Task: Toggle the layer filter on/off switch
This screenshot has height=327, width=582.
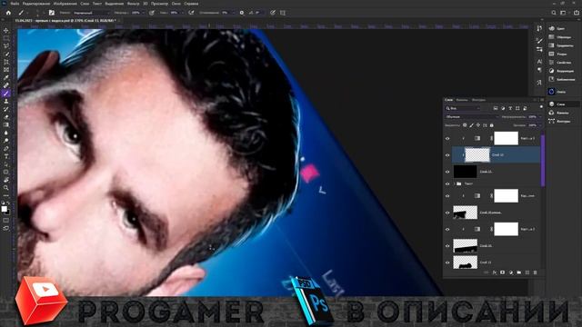Action: pyautogui.click(x=541, y=107)
